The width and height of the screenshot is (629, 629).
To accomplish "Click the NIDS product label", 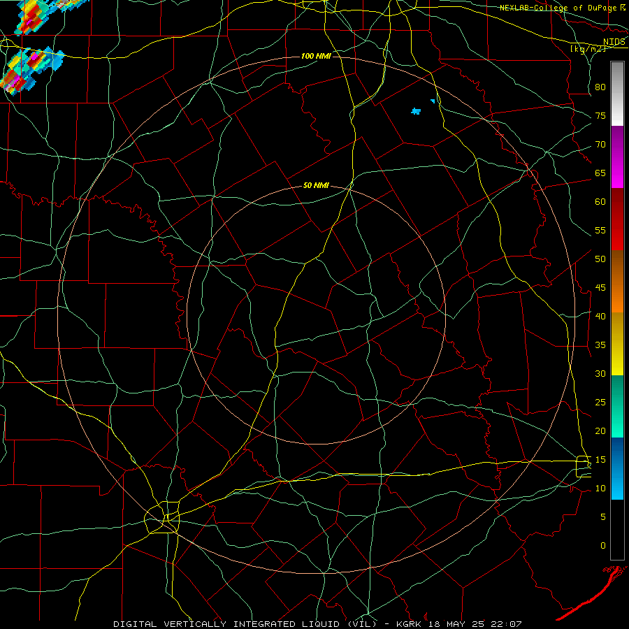I will (614, 42).
